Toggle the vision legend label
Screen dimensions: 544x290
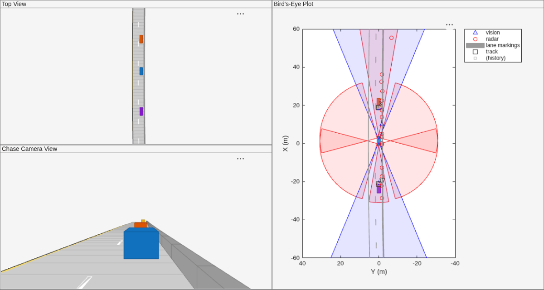click(x=493, y=33)
